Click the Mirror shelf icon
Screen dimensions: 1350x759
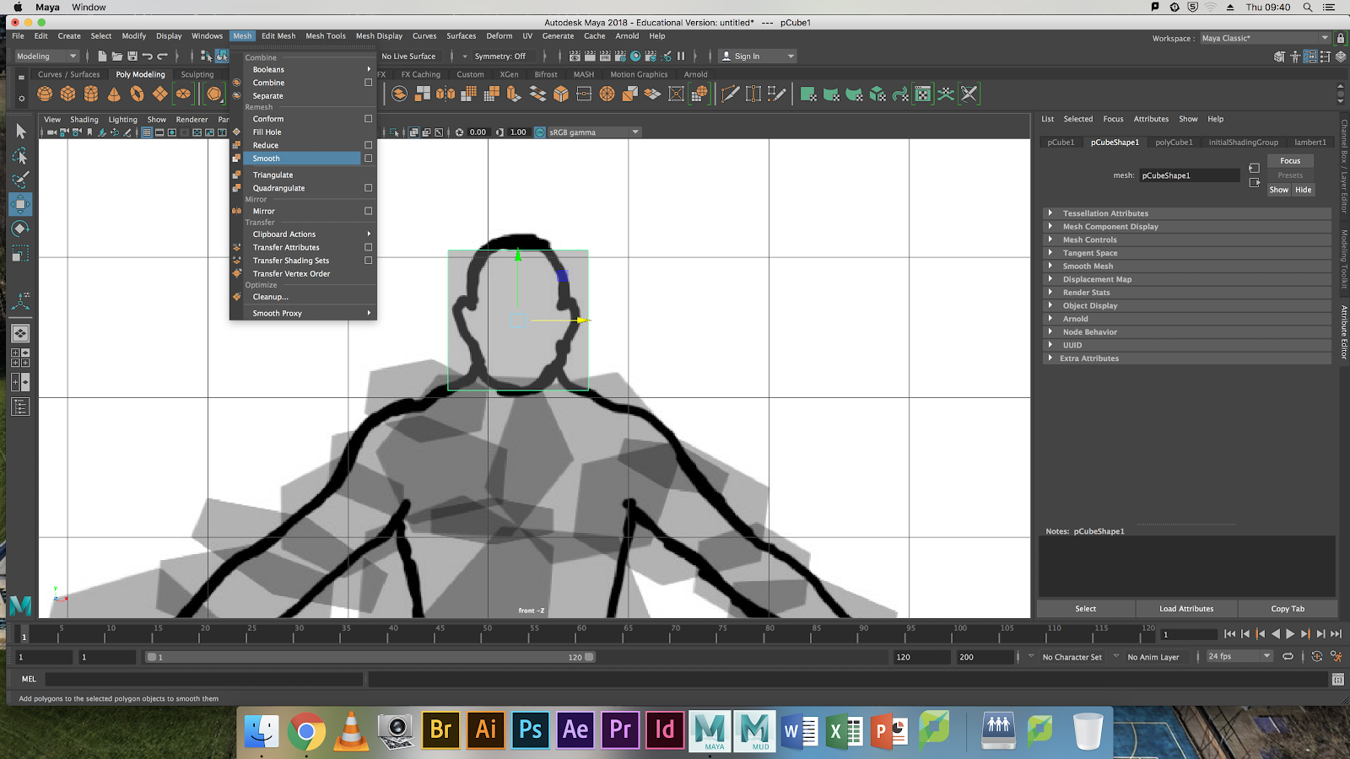(445, 94)
